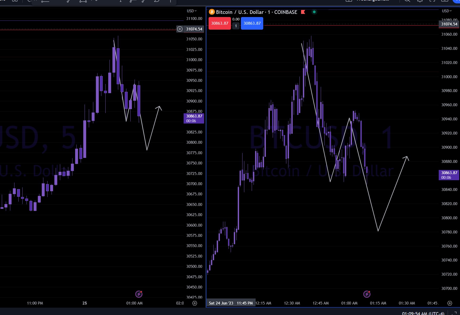The height and width of the screenshot is (315, 460).
Task: Open the left chart's time axis settings icon
Action: point(195,303)
